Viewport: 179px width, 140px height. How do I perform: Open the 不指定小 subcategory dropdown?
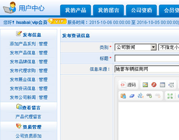tap(169, 47)
